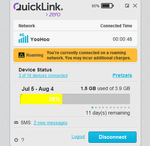This screenshot has height=146, width=150.
Task: Click the Logout link
Action: 78,136
